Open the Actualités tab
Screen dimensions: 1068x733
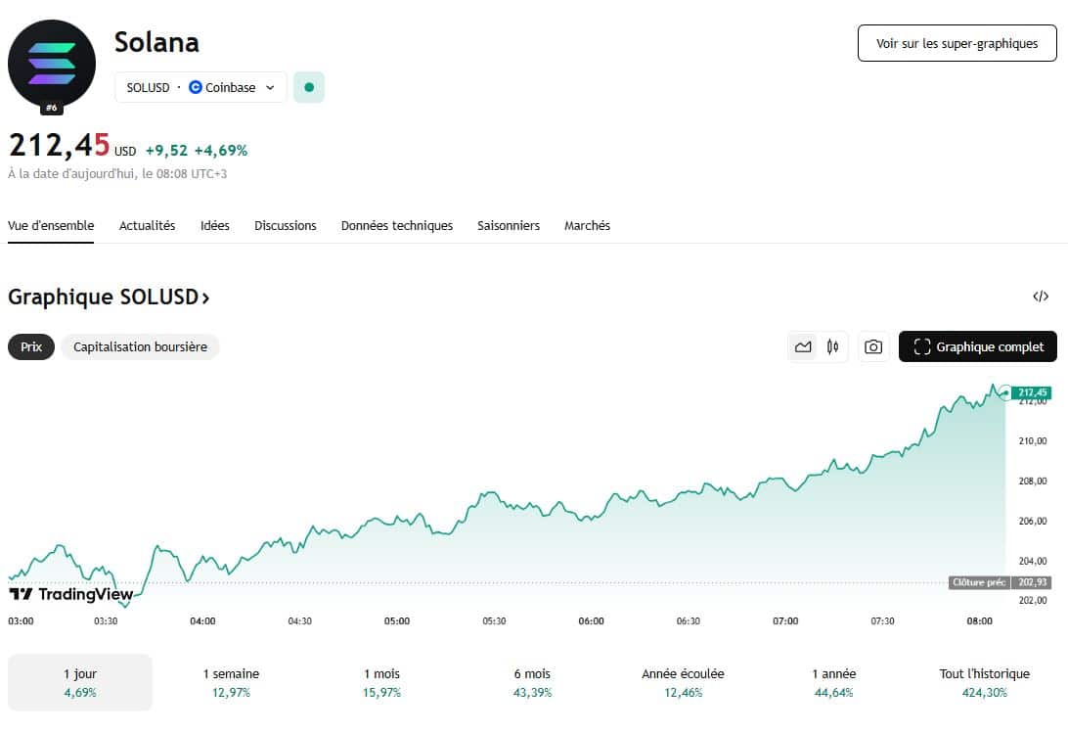click(x=147, y=226)
